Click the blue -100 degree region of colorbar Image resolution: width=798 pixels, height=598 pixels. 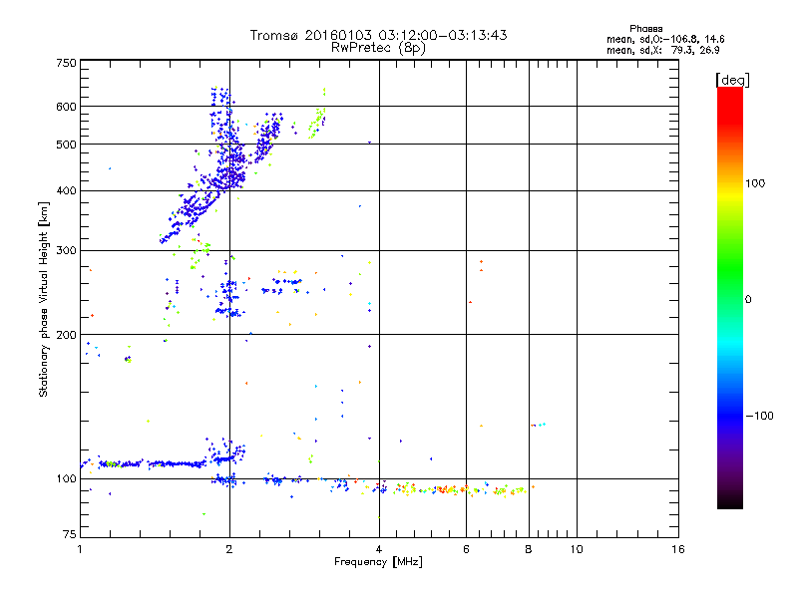[730, 415]
